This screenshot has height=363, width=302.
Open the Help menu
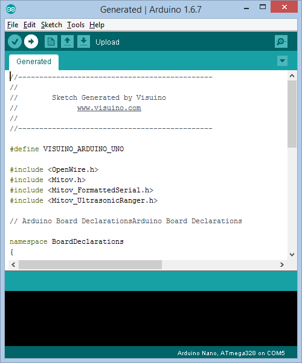97,25
